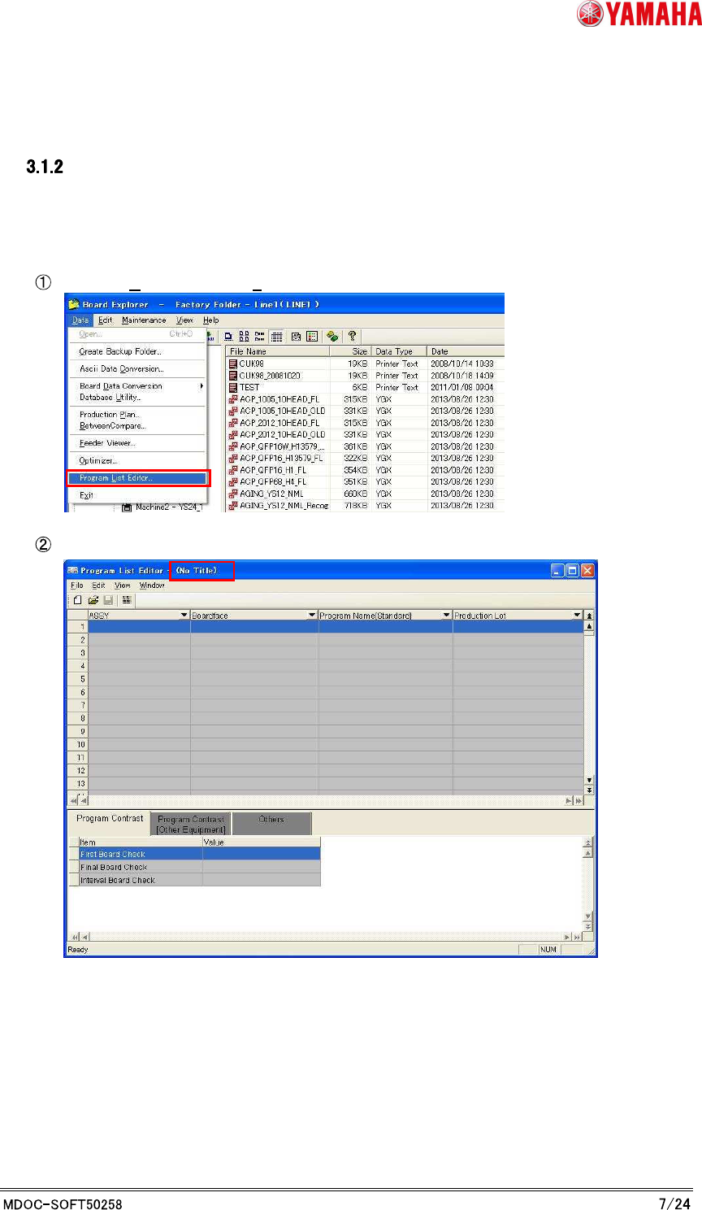Open the Maintenance menu in Board Explorer
Screen dimensions: 702x1210
coord(144,320)
